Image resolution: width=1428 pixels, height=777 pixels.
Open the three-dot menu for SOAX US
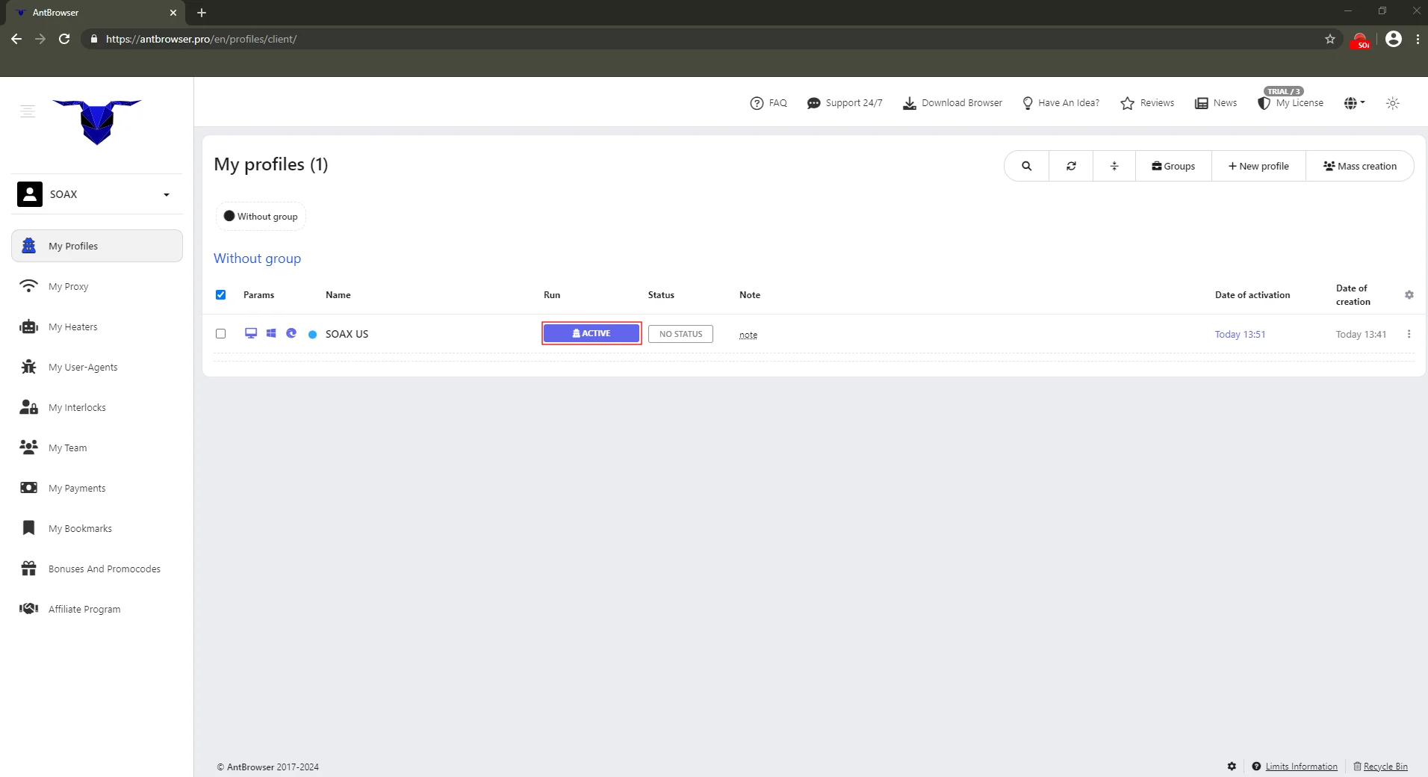[1409, 334]
